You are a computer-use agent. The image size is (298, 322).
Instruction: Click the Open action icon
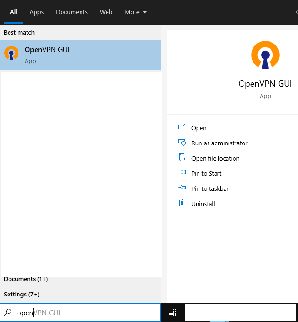(181, 127)
